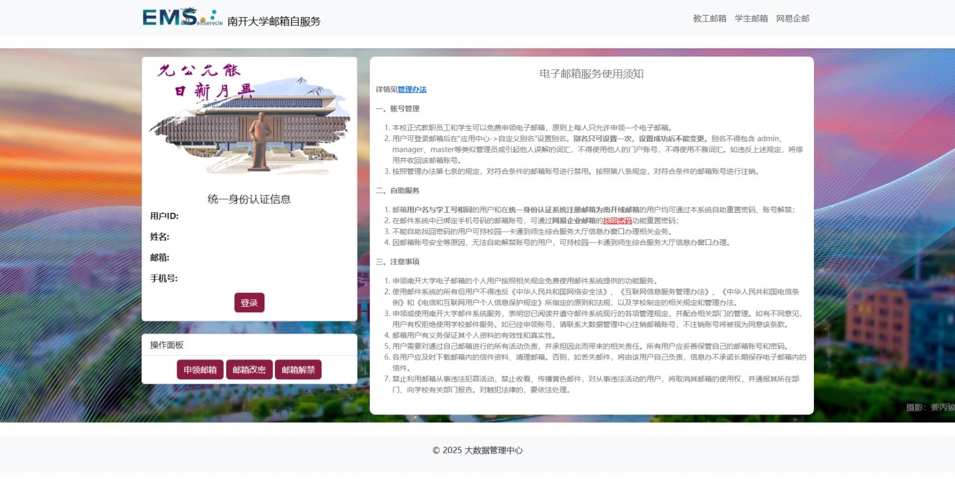
Task: Click the 邮箱解禁 button
Action: point(298,369)
